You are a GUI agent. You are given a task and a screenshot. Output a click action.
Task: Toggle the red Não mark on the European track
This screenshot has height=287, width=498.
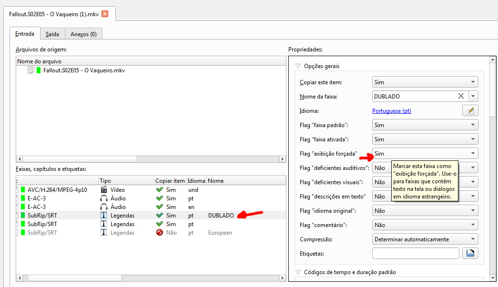pyautogui.click(x=160, y=233)
